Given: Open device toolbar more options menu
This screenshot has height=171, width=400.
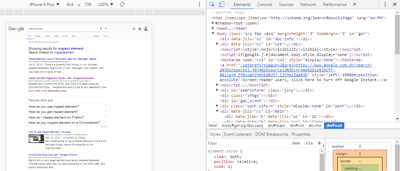Looking at the screenshot, I should pyautogui.click(x=200, y=4).
